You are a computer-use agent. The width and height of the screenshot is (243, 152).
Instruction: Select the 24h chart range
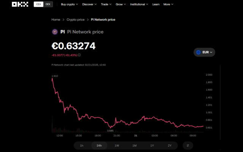pyautogui.click(x=99, y=145)
